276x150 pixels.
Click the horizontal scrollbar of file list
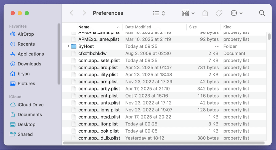(164, 143)
